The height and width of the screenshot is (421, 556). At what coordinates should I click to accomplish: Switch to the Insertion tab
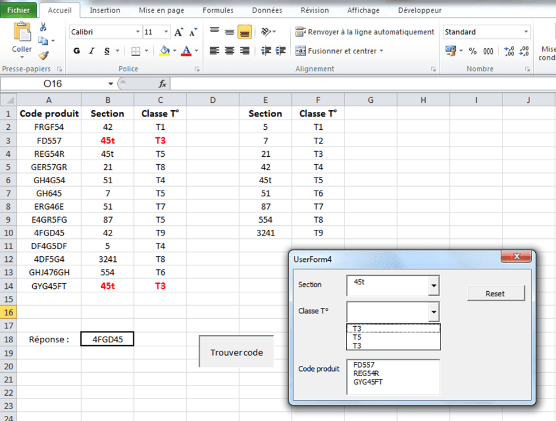(x=105, y=10)
